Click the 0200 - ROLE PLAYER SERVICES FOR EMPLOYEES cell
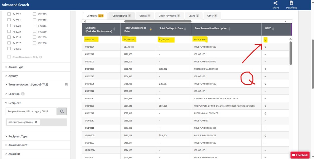Image resolution: width=314 pixels, height=159 pixels. click(226, 98)
